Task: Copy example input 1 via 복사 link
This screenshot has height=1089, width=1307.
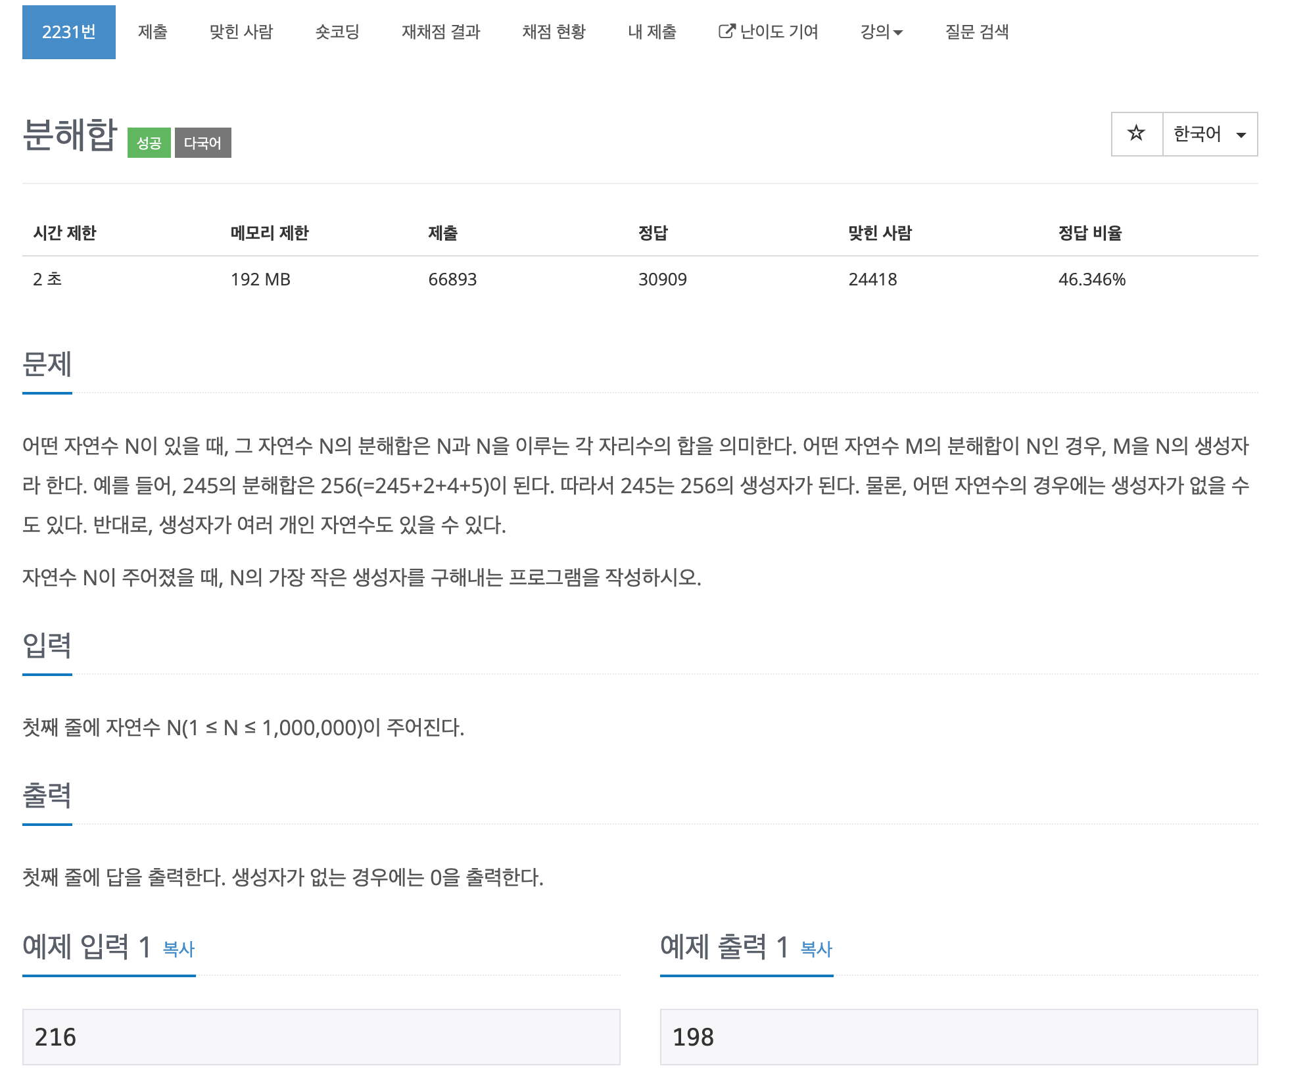Action: 178,949
